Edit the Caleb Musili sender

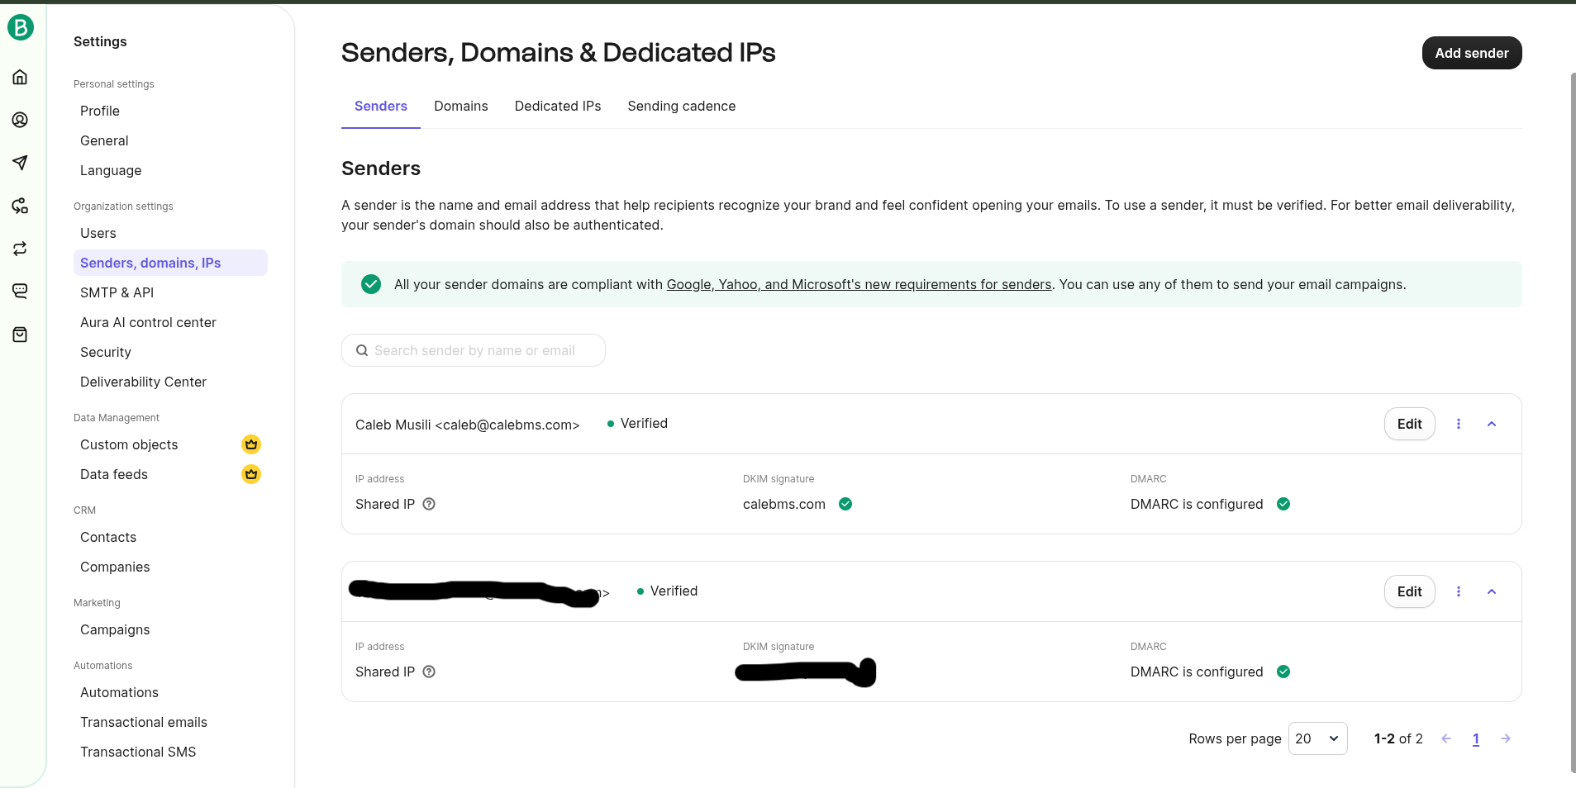click(x=1410, y=424)
